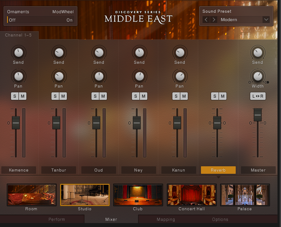The width and height of the screenshot is (281, 227).
Task: Set Ornaments ModWheel to On
Action: (69, 20)
